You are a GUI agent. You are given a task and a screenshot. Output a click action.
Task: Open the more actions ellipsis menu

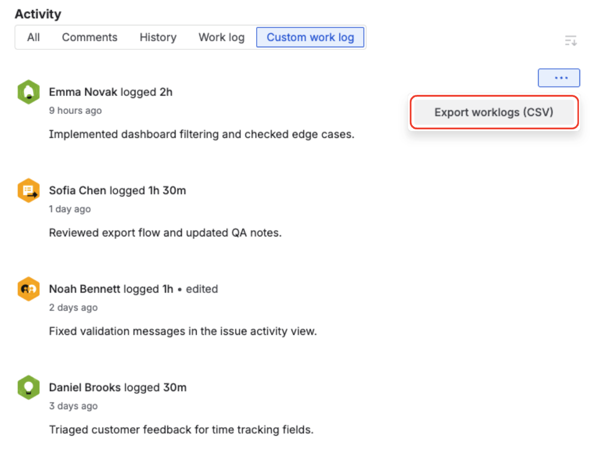click(x=558, y=77)
